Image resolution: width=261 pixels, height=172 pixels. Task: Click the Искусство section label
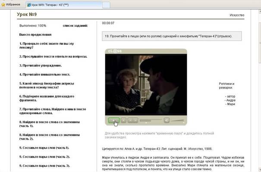click(x=237, y=15)
